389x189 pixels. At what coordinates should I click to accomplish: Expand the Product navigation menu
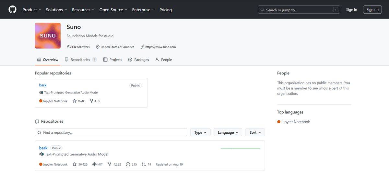[x=32, y=10]
